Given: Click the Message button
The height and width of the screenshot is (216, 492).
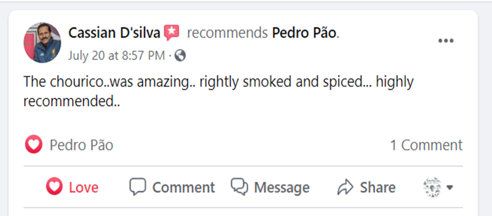Looking at the screenshot, I should (270, 187).
